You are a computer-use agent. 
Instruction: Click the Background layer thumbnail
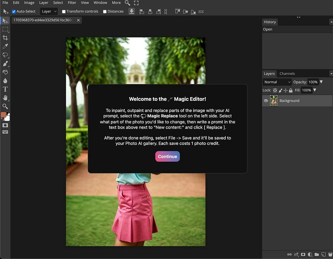click(274, 101)
